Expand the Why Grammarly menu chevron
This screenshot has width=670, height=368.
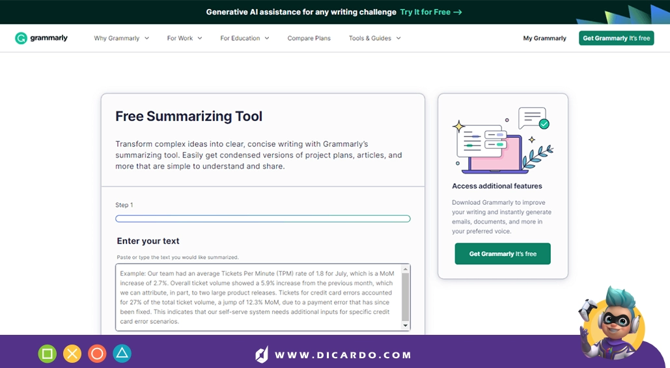[x=147, y=38]
